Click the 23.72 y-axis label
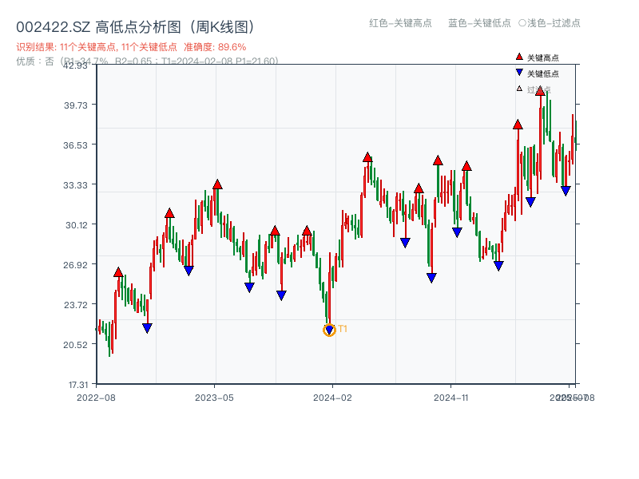 tap(75, 305)
